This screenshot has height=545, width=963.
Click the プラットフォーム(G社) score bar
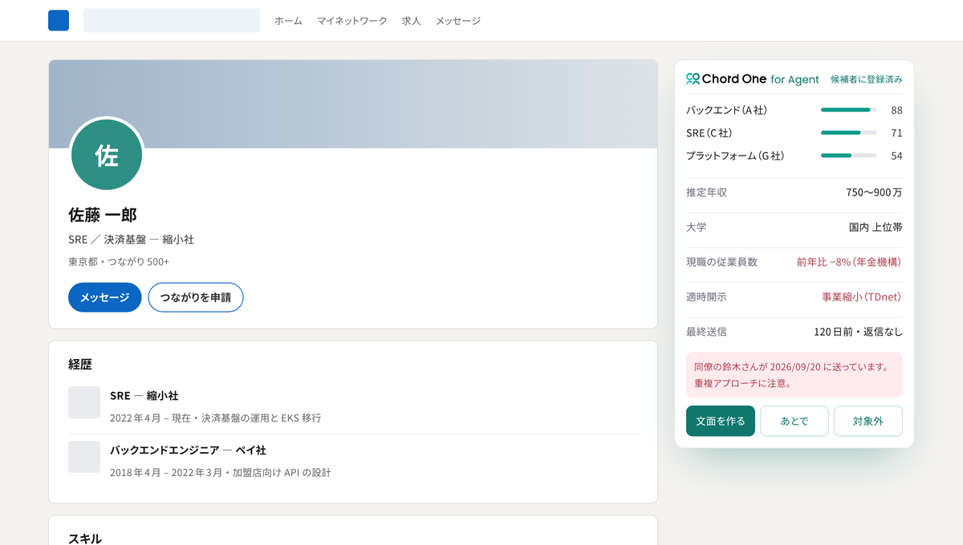click(849, 155)
